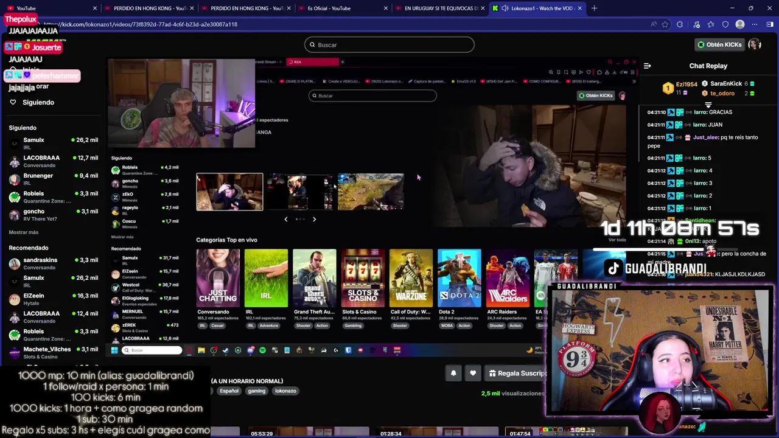Activate the read aloud icon in address bar
The height and width of the screenshot is (438, 779).
(x=653, y=24)
